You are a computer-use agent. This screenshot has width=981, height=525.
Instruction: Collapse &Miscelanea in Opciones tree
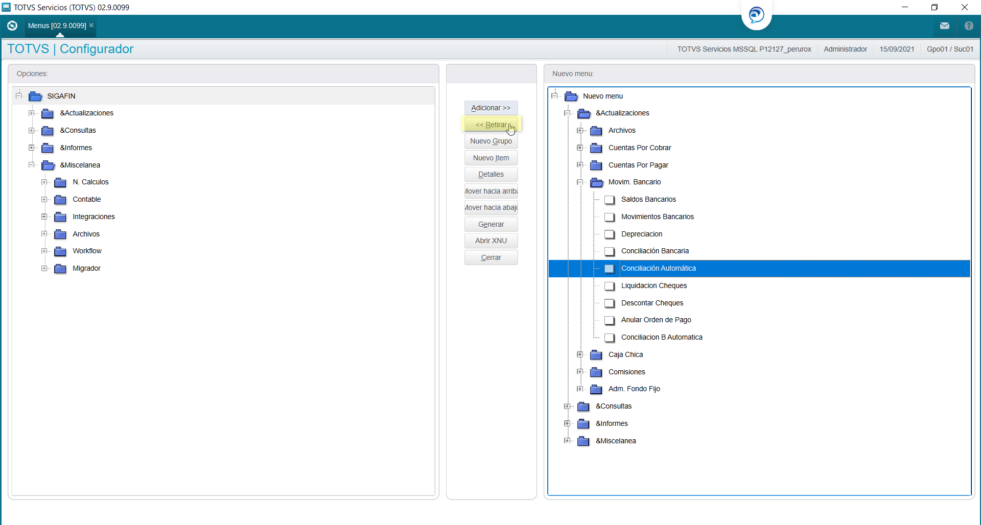click(32, 165)
